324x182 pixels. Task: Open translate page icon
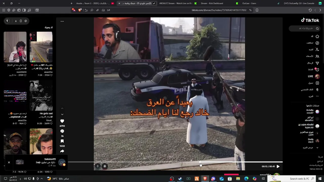(97, 10)
